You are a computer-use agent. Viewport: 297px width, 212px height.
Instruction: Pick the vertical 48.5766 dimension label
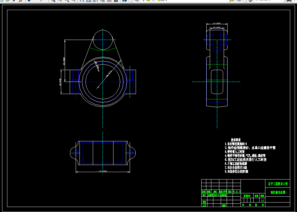pos(60,82)
